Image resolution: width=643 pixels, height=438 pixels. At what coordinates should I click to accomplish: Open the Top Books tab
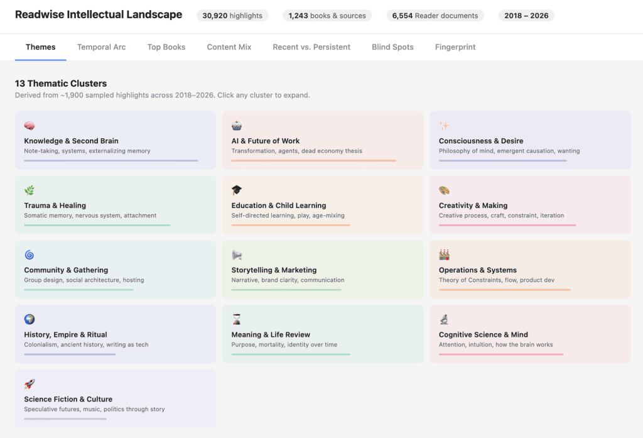click(166, 47)
